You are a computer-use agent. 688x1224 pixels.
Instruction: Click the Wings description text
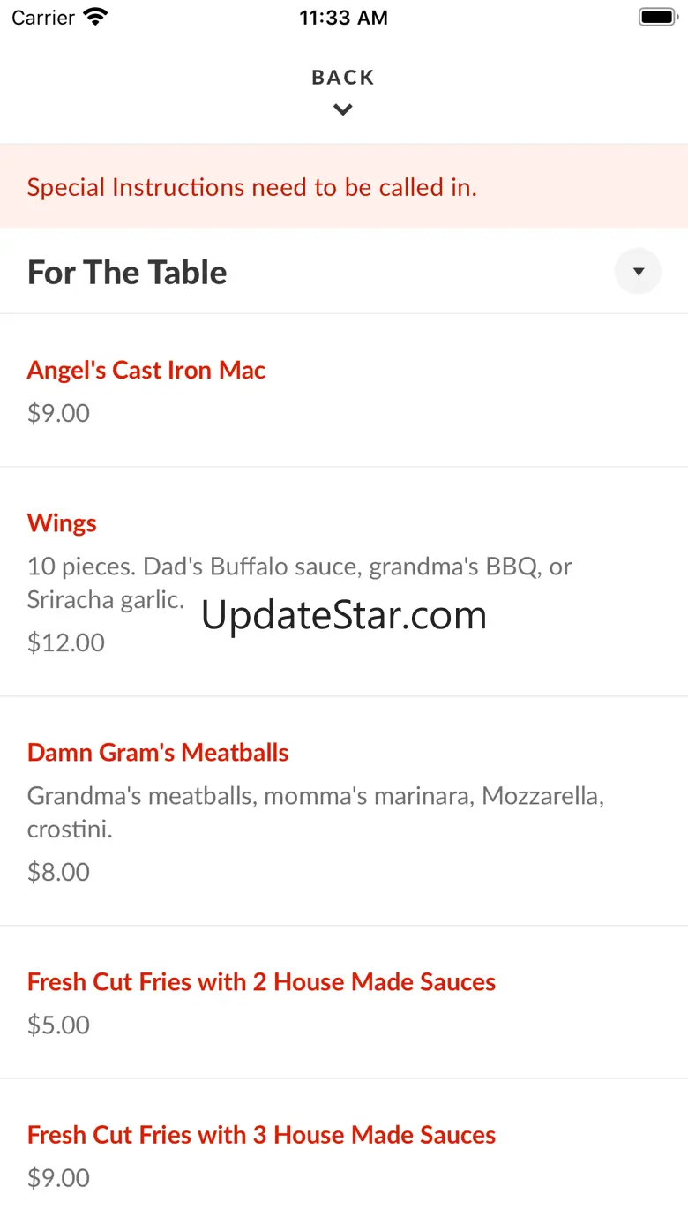tap(300, 567)
